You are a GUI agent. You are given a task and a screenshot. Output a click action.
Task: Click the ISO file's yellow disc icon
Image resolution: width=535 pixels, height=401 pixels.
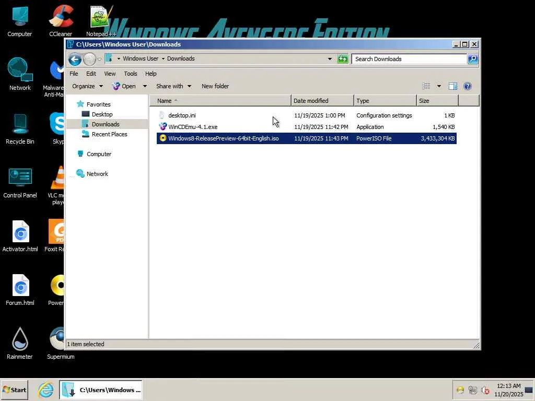coord(163,138)
